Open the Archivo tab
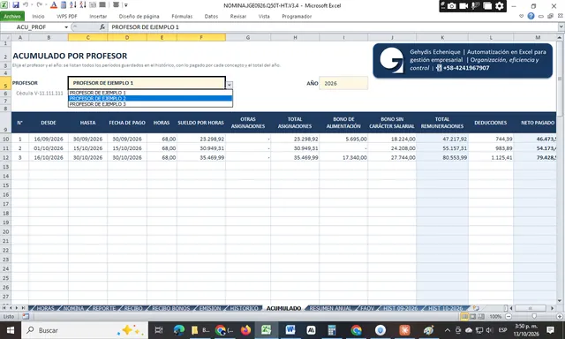565x339 pixels. click(x=12, y=16)
